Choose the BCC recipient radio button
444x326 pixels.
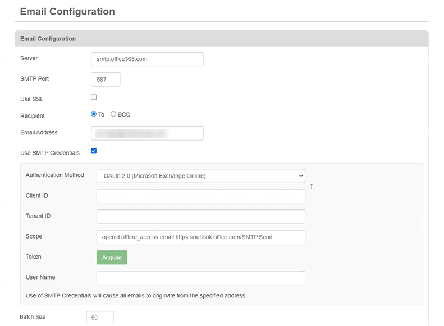(x=113, y=114)
